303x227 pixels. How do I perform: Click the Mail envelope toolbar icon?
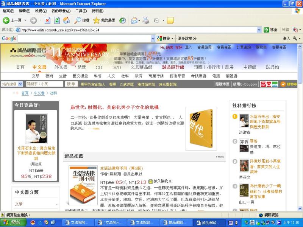pos(134,20)
